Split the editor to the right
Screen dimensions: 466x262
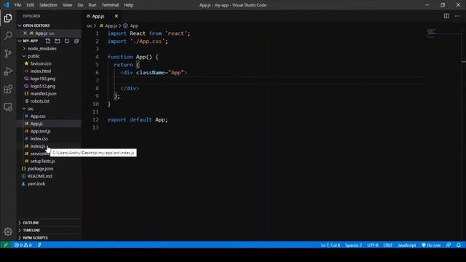tap(446, 16)
